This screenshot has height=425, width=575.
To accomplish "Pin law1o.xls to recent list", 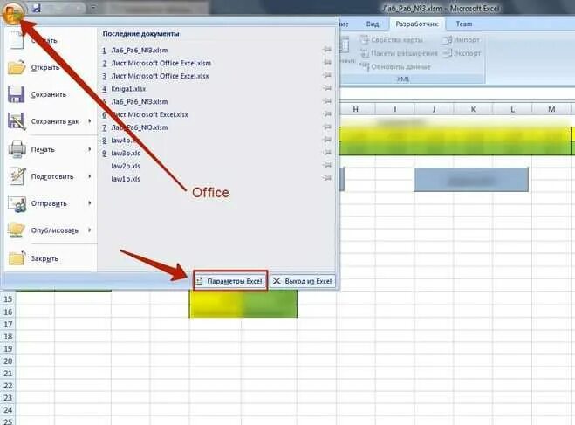I will point(327,178).
